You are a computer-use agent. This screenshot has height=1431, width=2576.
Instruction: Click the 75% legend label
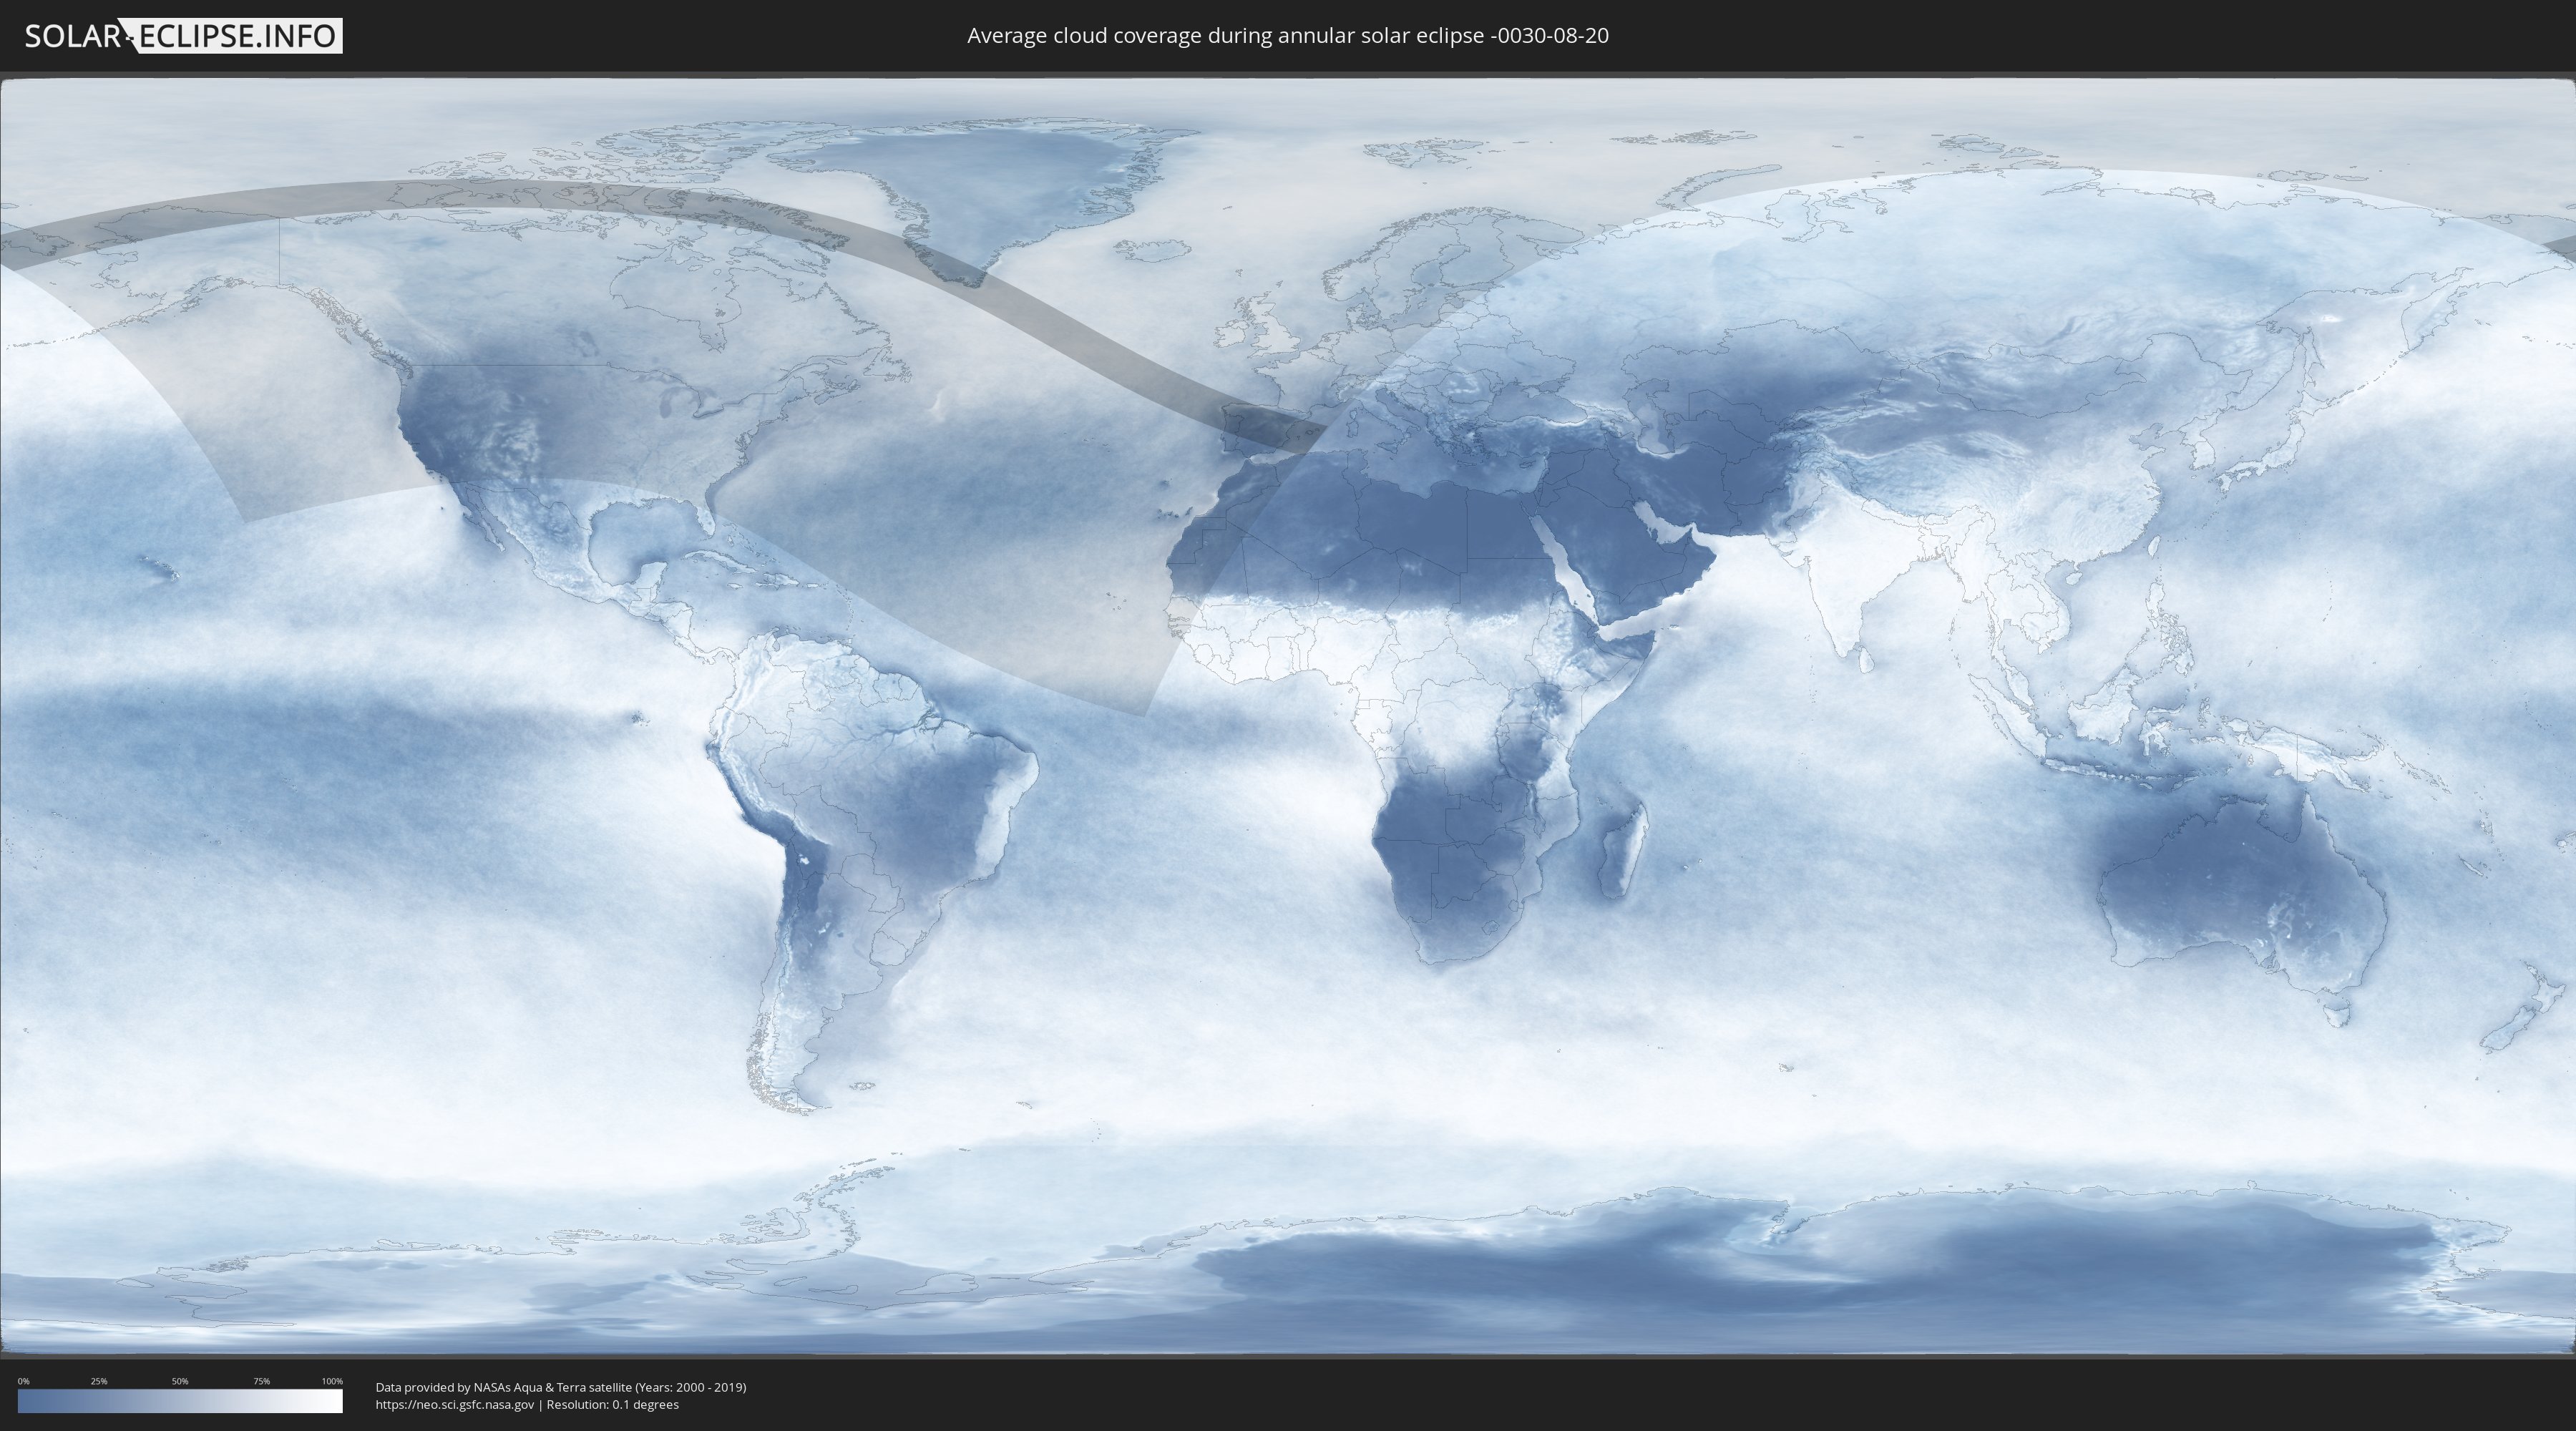click(x=261, y=1381)
